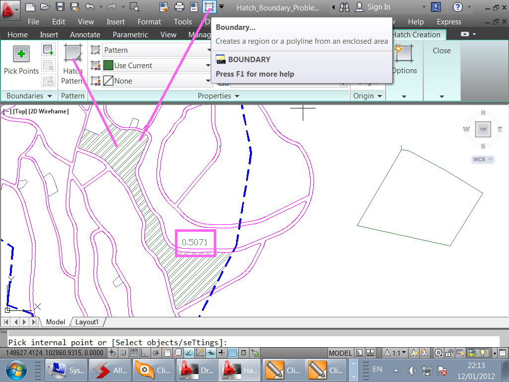Click the green hatch color swatch
The height and width of the screenshot is (382, 509).
(108, 65)
